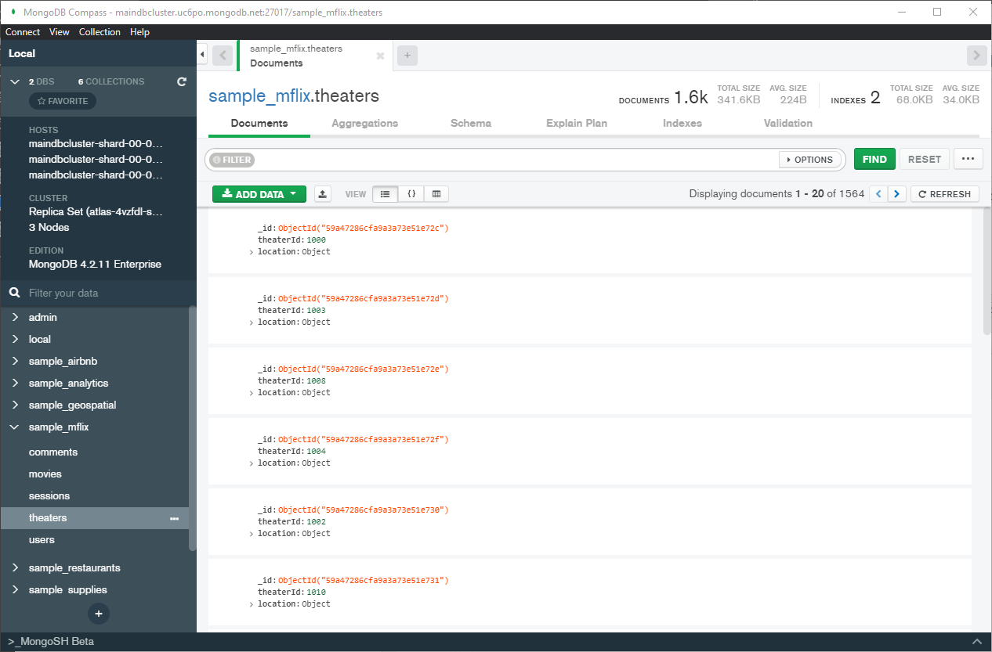Switch to the Schema tab

pyautogui.click(x=470, y=123)
